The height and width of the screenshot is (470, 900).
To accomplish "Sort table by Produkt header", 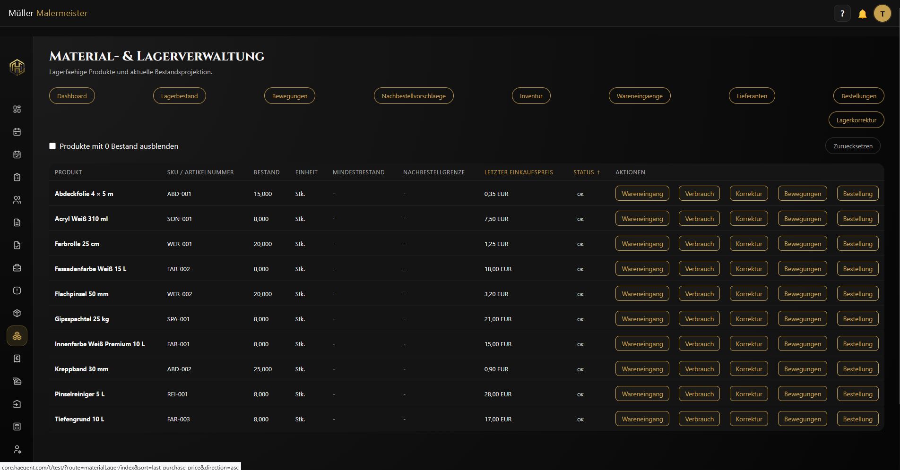I will pos(69,172).
